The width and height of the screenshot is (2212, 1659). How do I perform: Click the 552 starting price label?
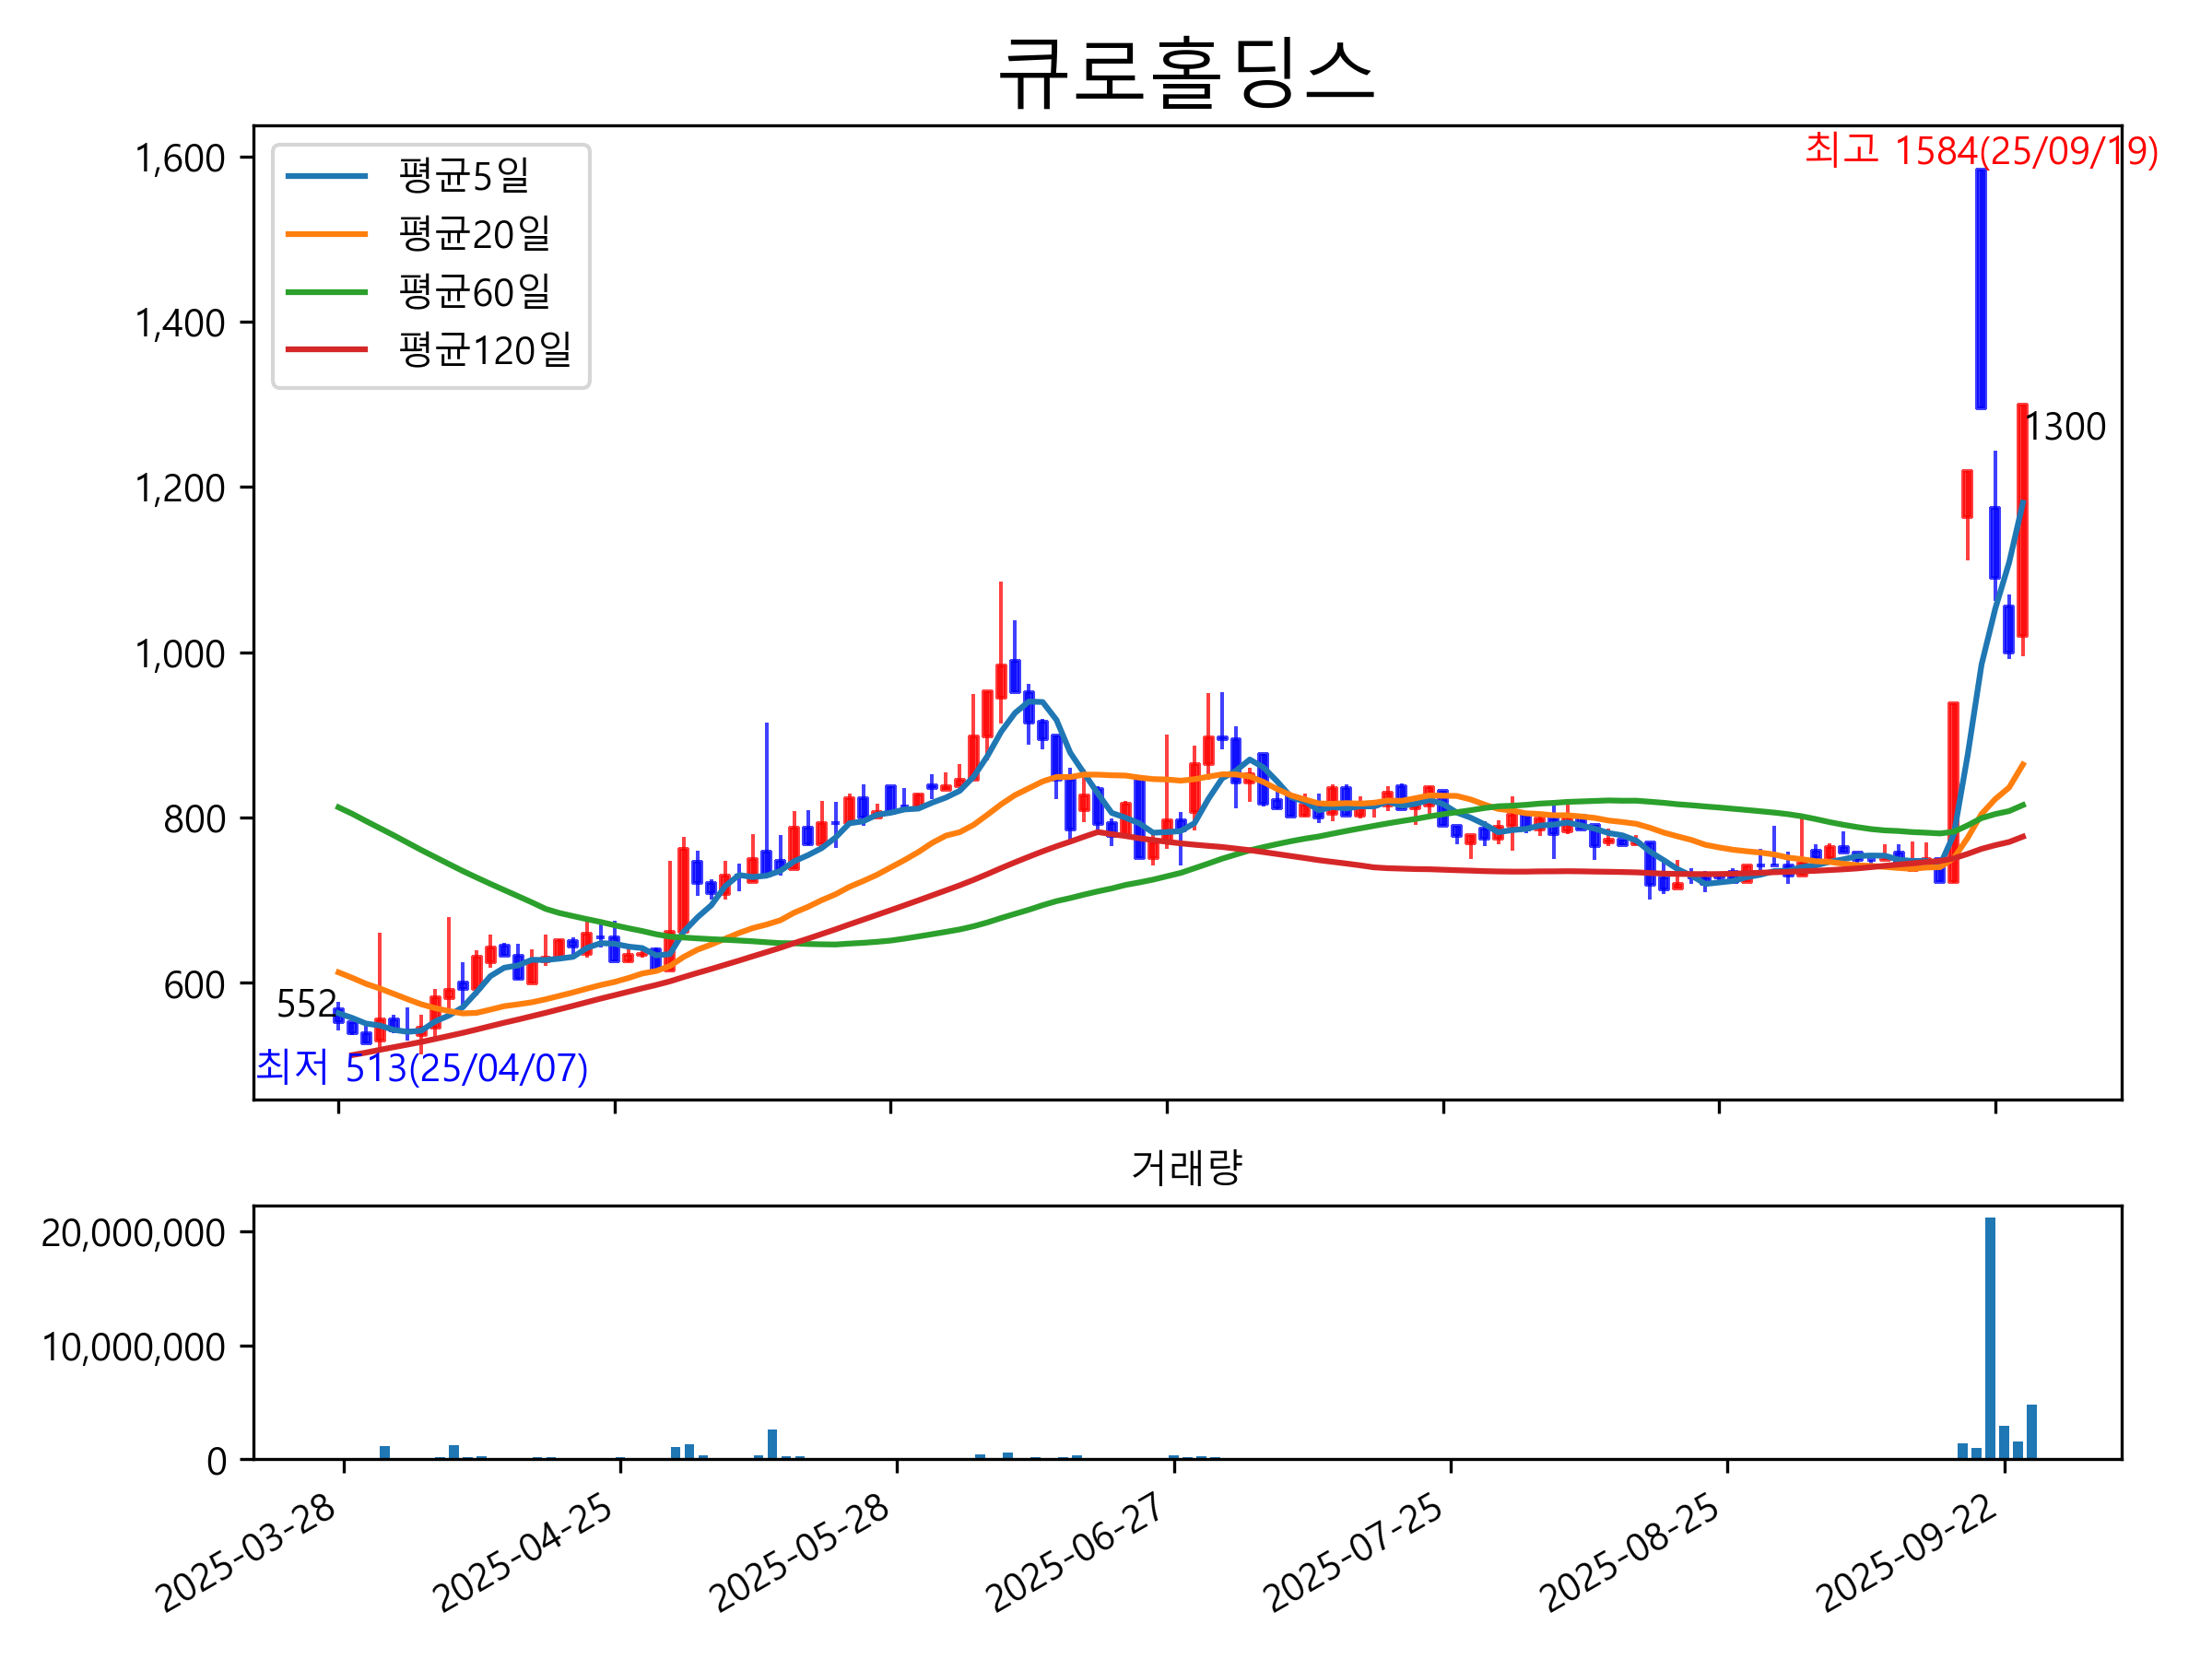click(x=306, y=1004)
